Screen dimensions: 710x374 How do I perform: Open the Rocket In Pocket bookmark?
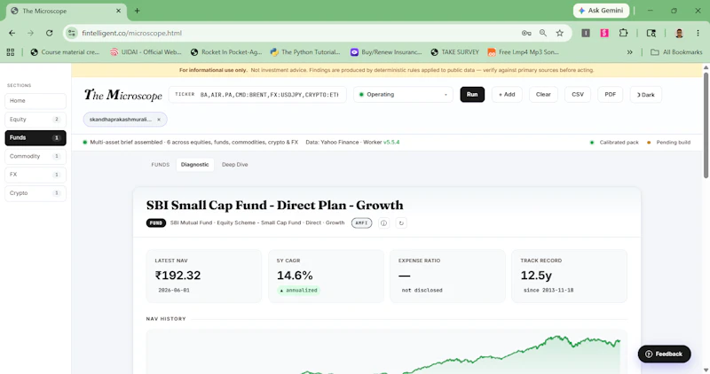(x=226, y=52)
